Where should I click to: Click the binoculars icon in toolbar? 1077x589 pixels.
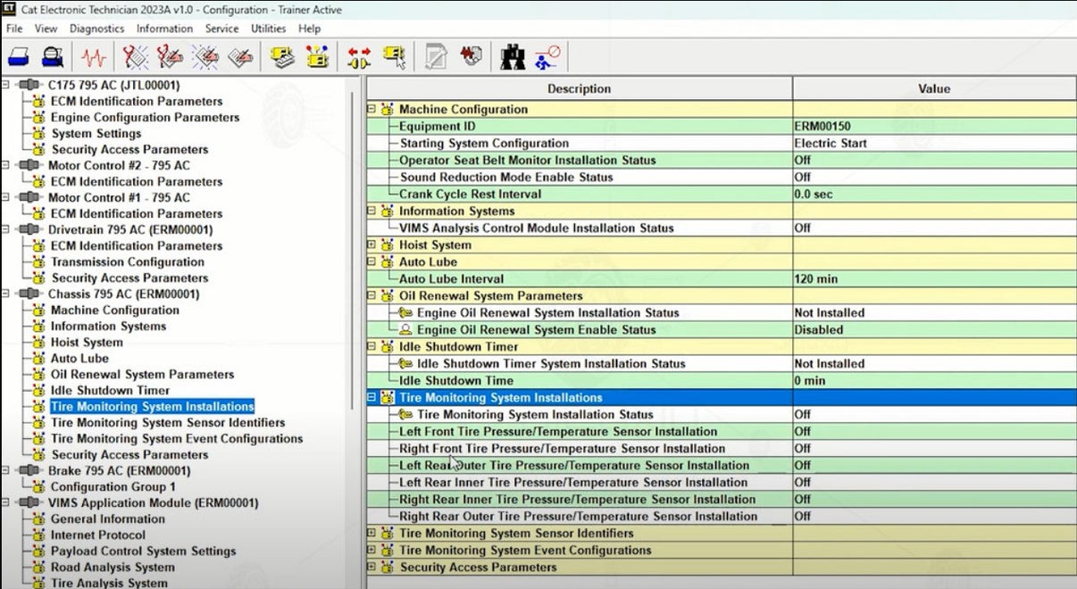(x=513, y=58)
